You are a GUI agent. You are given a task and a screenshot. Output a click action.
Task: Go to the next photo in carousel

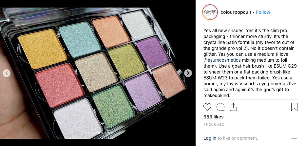[188, 73]
